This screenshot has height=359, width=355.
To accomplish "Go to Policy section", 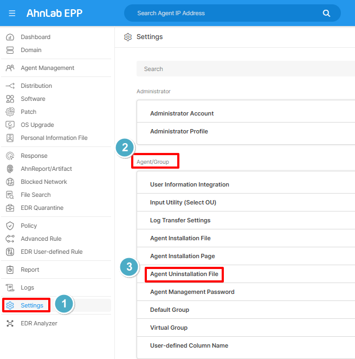I will 29,226.
